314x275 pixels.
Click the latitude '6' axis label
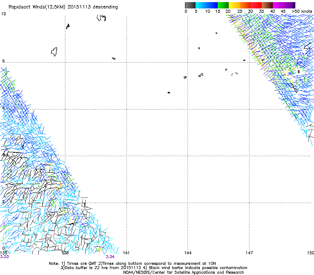coord(3,108)
